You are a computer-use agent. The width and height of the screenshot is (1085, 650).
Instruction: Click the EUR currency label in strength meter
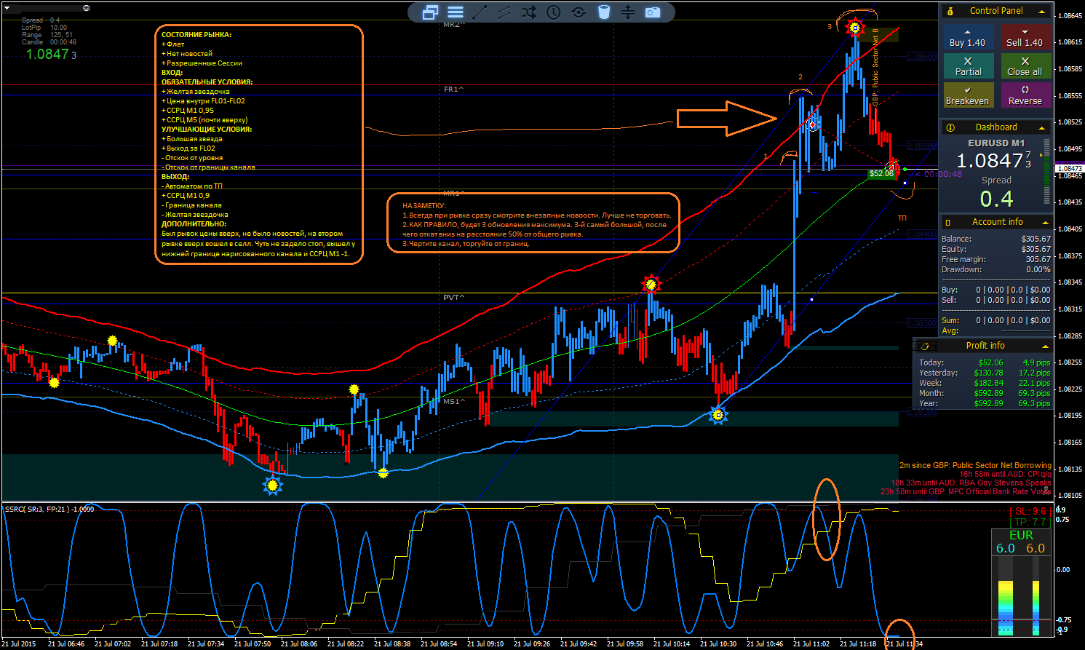pyautogui.click(x=1021, y=535)
